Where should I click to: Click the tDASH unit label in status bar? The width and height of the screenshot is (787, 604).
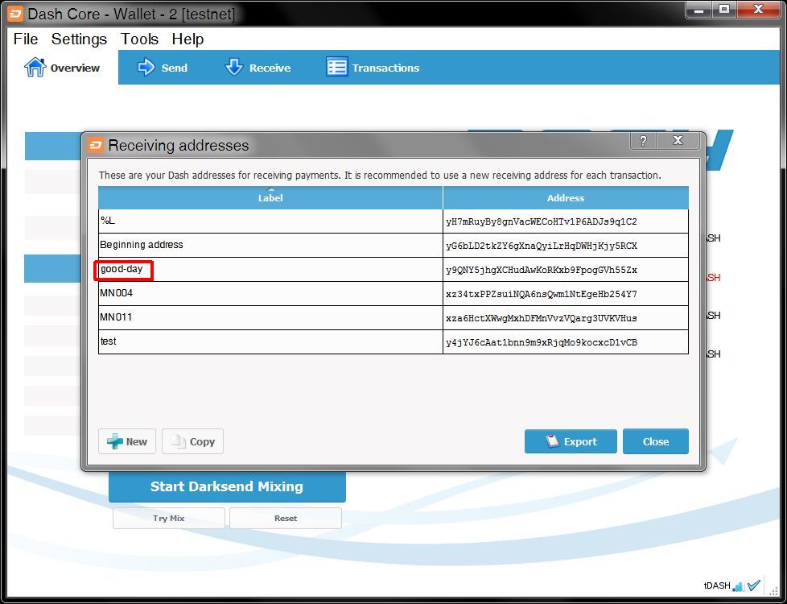[717, 586]
